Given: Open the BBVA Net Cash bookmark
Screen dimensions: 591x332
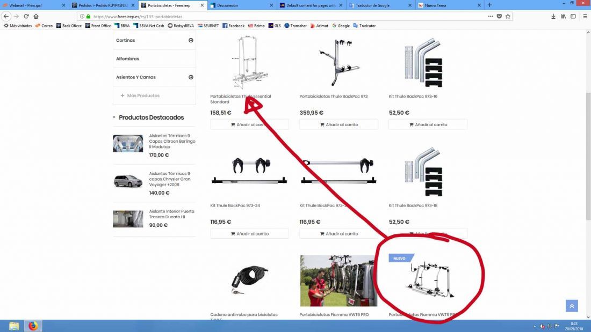Looking at the screenshot, I should pos(148,26).
